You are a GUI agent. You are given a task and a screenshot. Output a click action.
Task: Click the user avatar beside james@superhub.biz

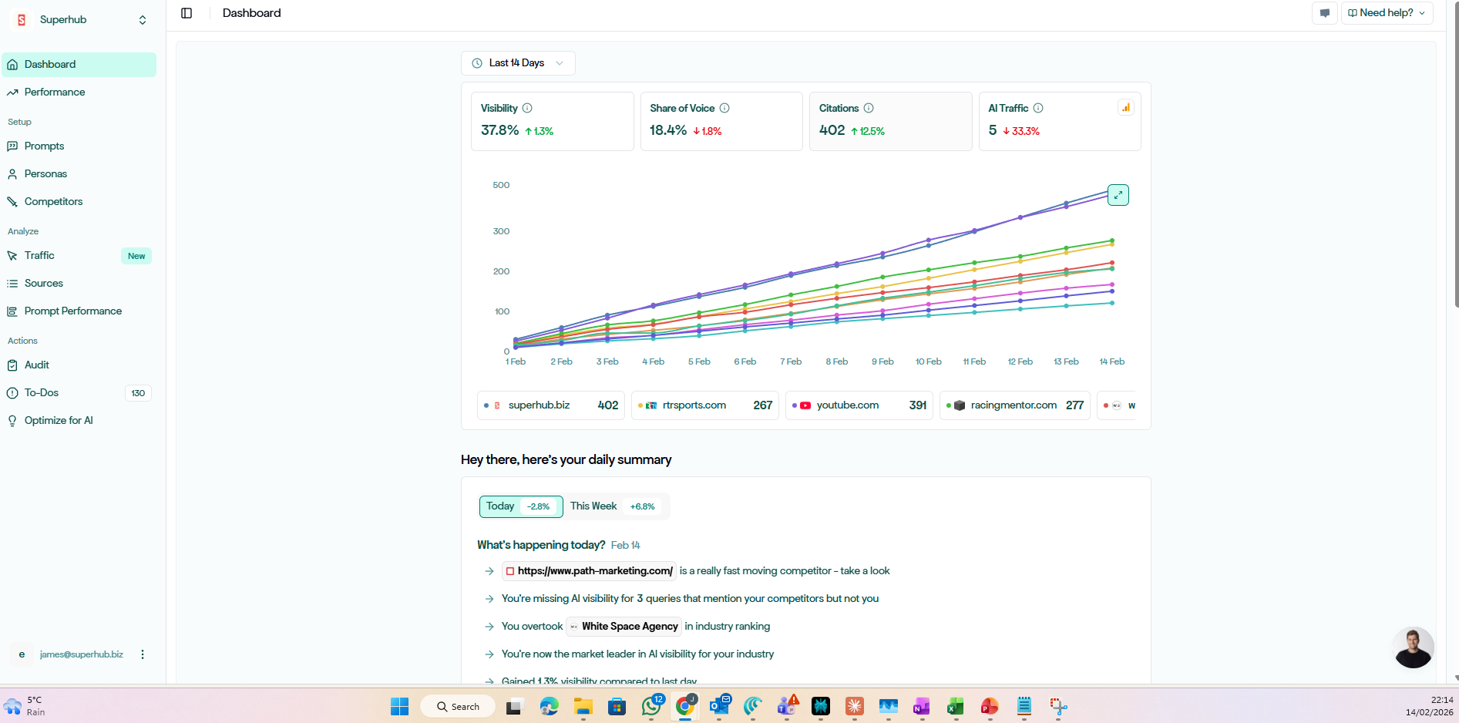tap(22, 654)
